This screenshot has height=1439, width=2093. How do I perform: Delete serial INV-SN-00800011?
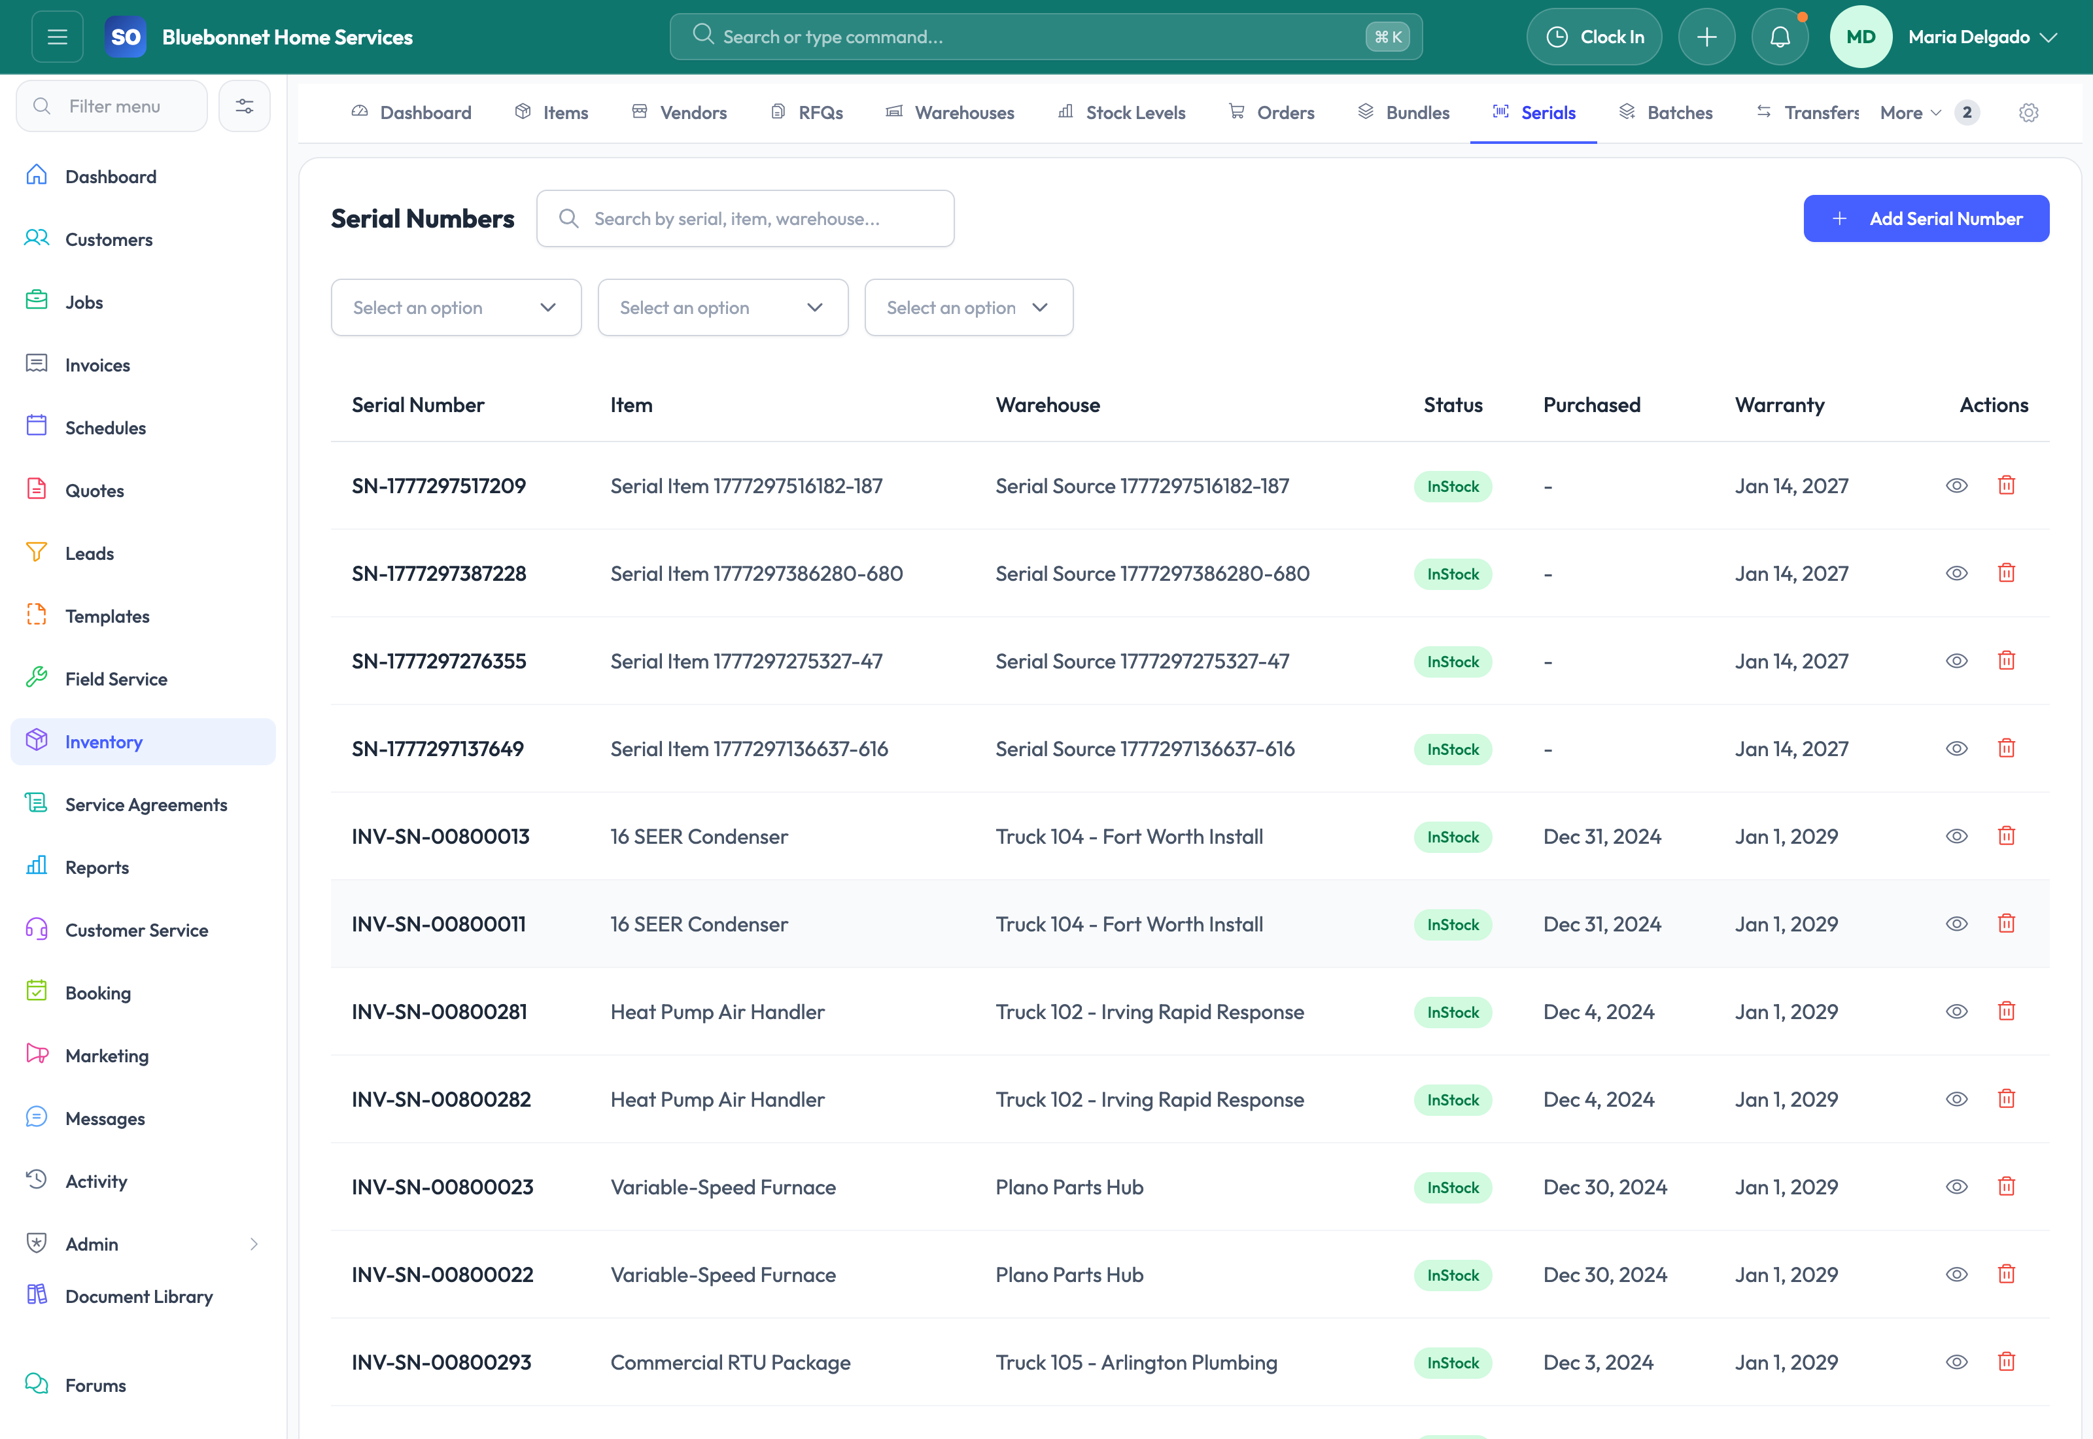pos(2007,924)
